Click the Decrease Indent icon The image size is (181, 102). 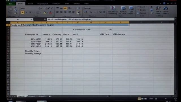70,12
